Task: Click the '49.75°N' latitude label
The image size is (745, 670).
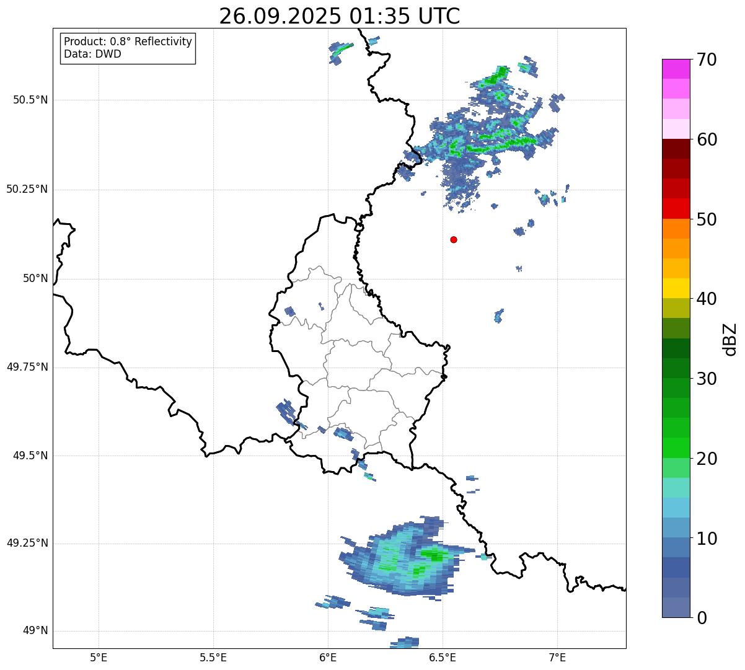Action: [27, 367]
